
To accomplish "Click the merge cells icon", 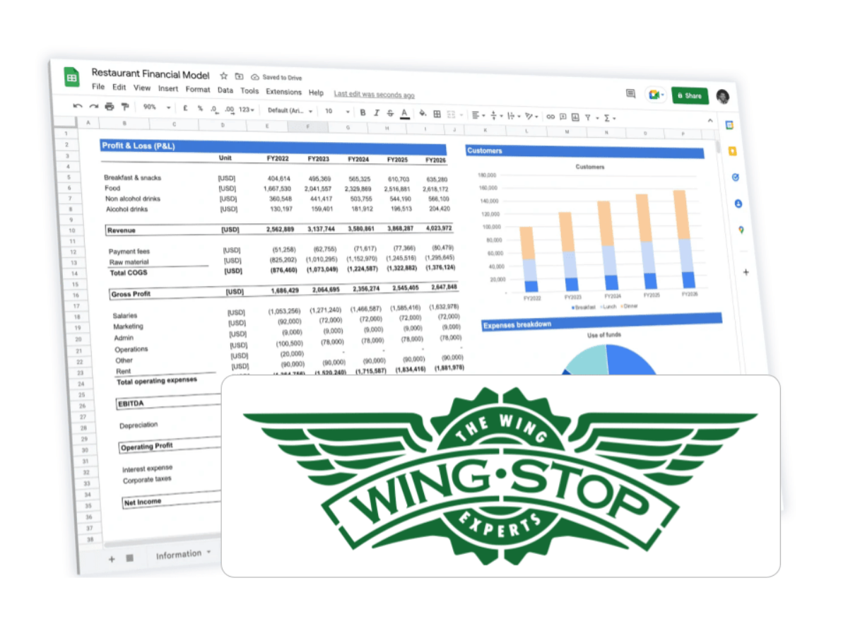I will (x=451, y=114).
